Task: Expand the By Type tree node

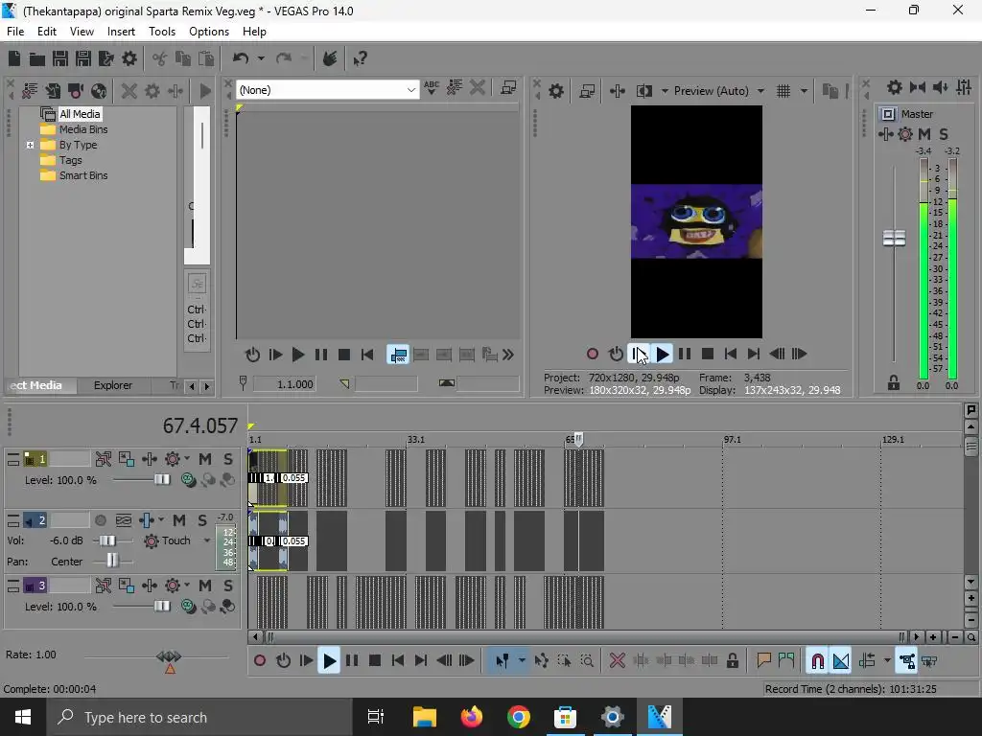Action: [x=30, y=146]
